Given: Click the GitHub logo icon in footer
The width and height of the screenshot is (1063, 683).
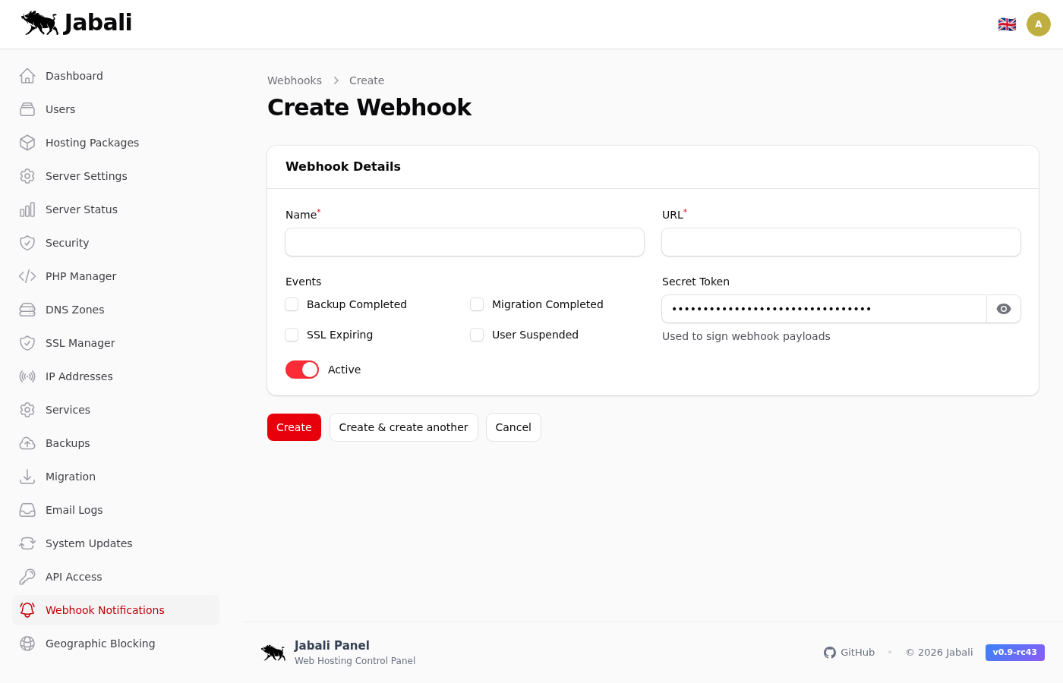Looking at the screenshot, I should click(x=830, y=653).
